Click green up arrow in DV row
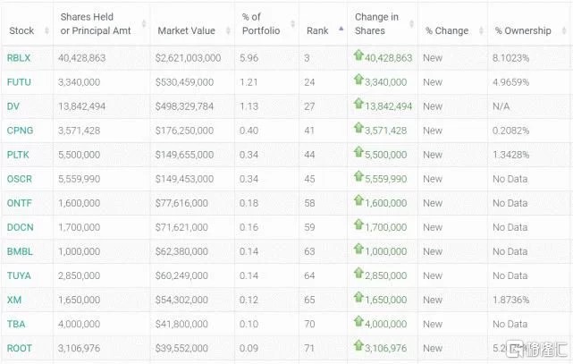The width and height of the screenshot is (573, 364). pos(358,105)
